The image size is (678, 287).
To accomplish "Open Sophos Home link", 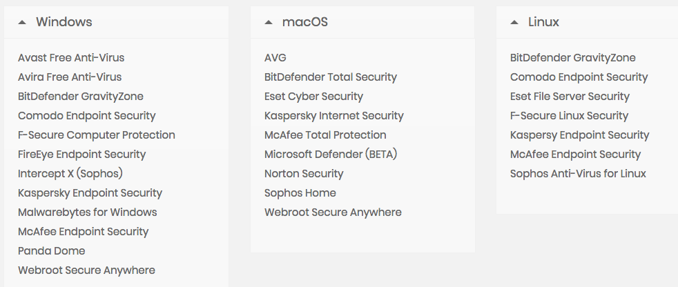I will [x=300, y=193].
